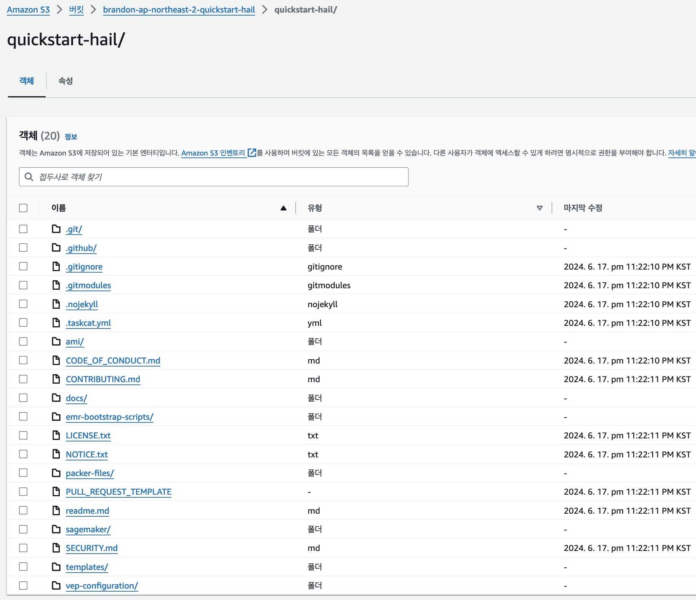
Task: Open the 정보 info link beside 객체 (20)
Action: click(71, 137)
